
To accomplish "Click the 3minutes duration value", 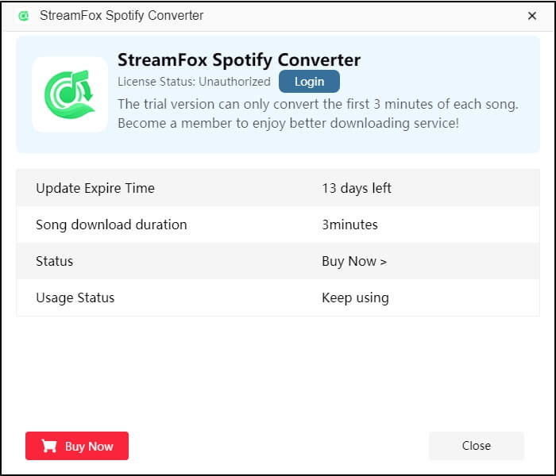I will pyautogui.click(x=349, y=225).
